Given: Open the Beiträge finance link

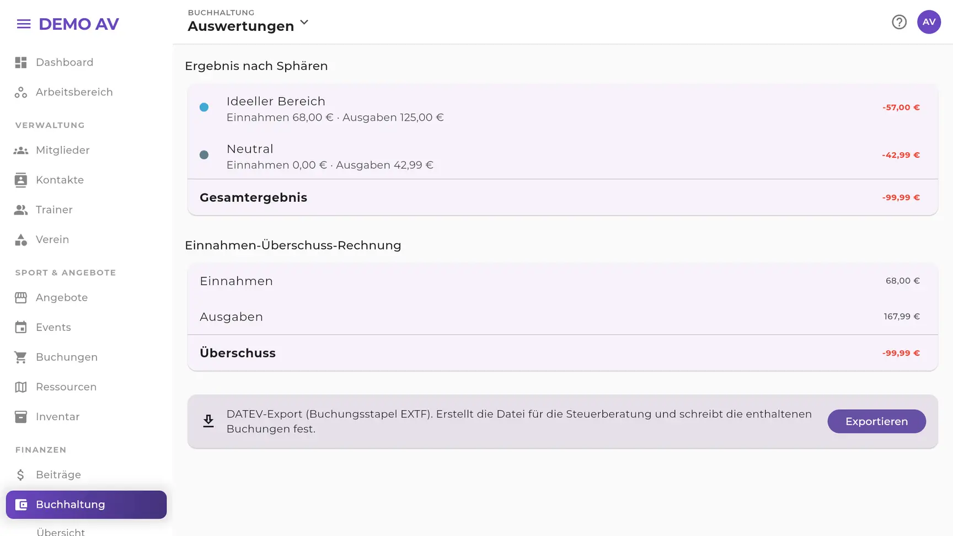Looking at the screenshot, I should 86,475.
